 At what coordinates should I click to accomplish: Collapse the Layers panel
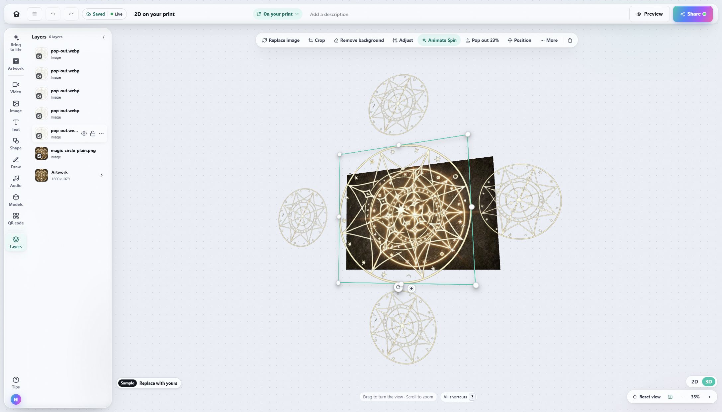pos(104,37)
